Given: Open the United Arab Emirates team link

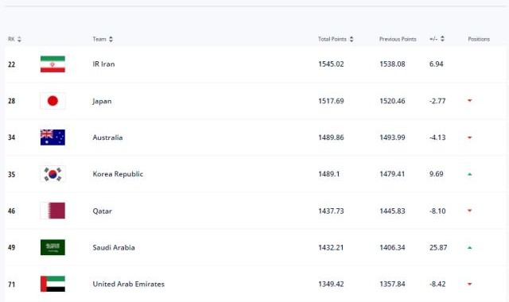Looking at the screenshot, I should point(129,284).
